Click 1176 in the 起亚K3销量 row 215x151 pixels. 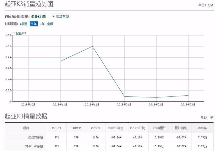pos(95,137)
